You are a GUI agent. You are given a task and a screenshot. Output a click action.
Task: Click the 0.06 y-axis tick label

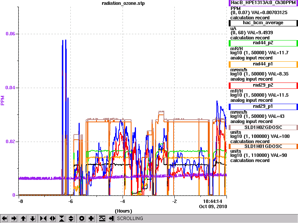click(x=10, y=34)
